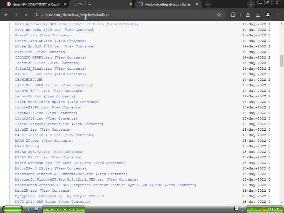This screenshot has width=284, height=213.
Task: Open HOrse.Xp.Sp2.2013.iso link
Action: [x=38, y=46]
